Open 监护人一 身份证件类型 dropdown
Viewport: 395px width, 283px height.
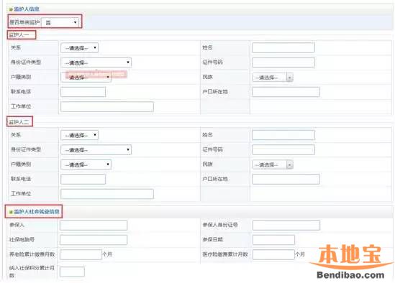(x=96, y=62)
